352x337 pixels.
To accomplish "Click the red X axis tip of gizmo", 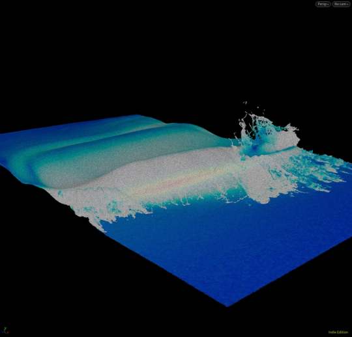I will tap(7, 332).
